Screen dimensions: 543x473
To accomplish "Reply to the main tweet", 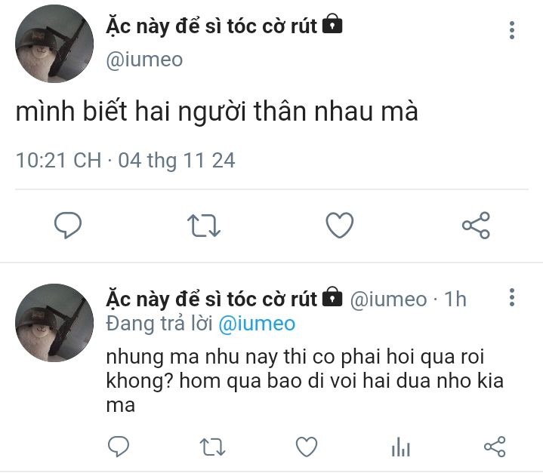I will coord(68,225).
